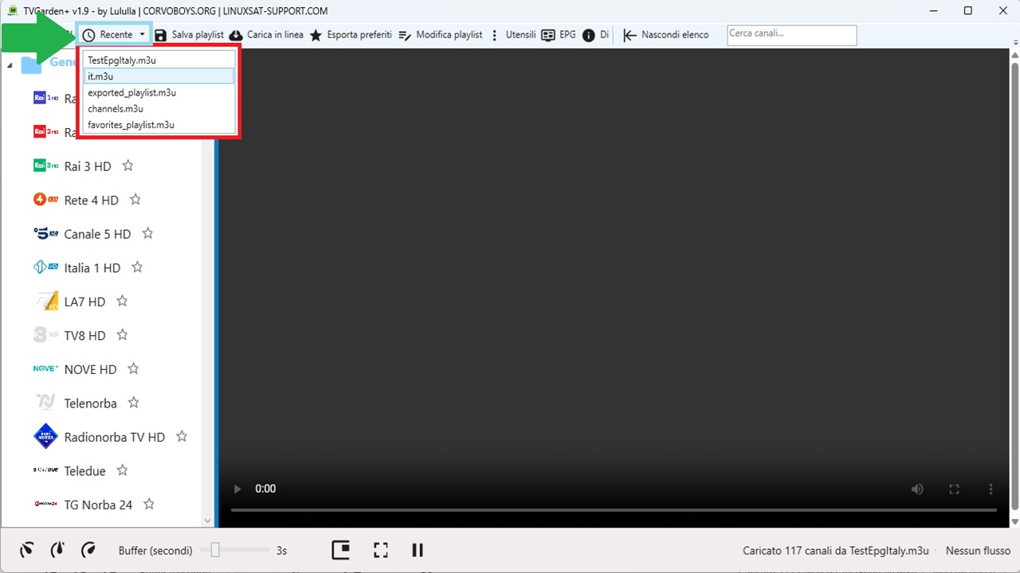Click the video player play button
Image resolution: width=1020 pixels, height=573 pixels.
point(237,489)
